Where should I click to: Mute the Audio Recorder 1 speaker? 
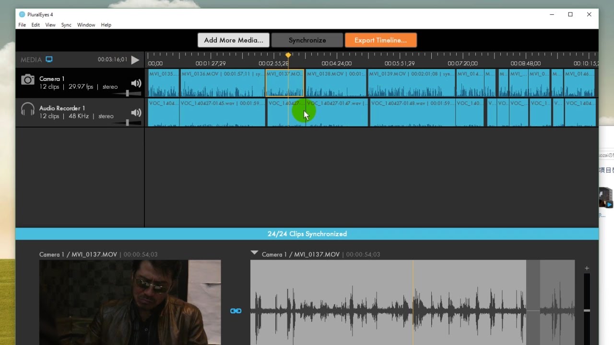(136, 113)
